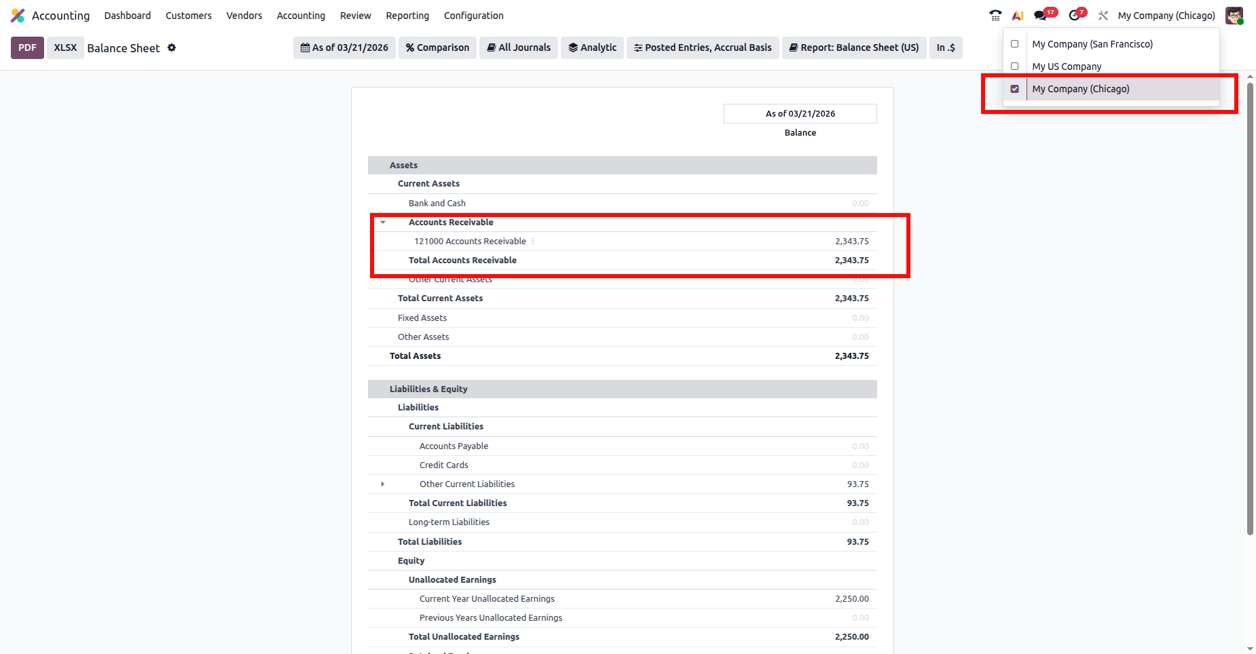Open the chat messages icon with badge 17
1256x654 pixels.
[1040, 16]
